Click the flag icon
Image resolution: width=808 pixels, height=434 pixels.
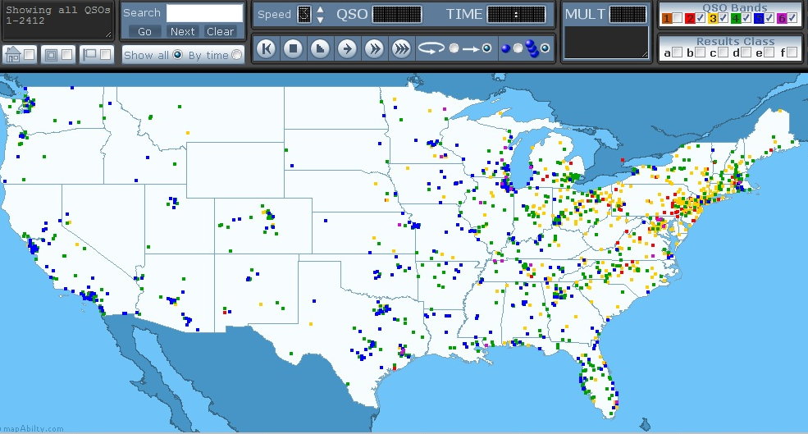click(x=89, y=55)
